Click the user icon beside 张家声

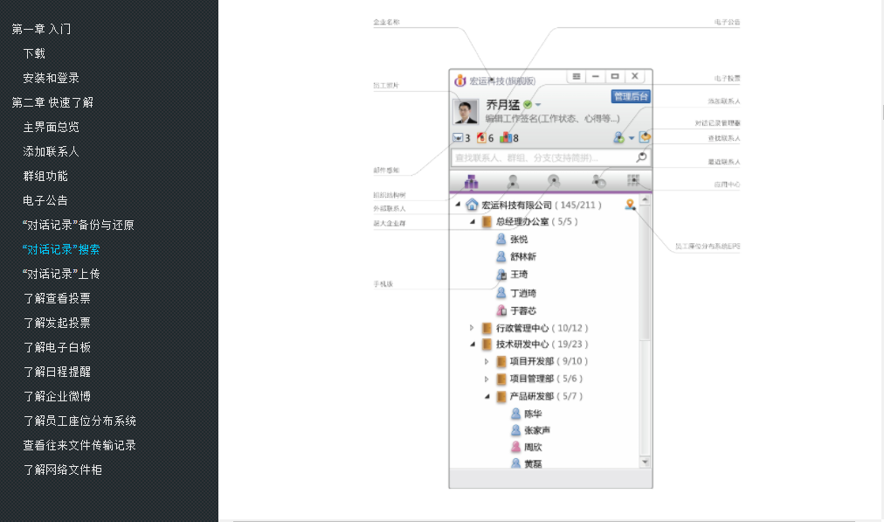pos(515,430)
